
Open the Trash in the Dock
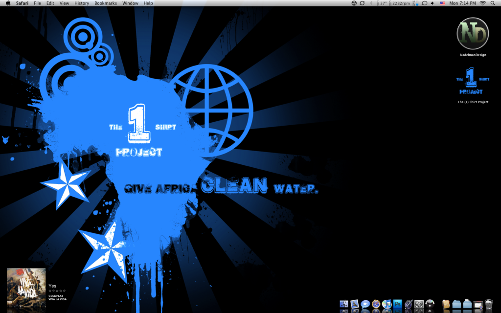coord(489,304)
